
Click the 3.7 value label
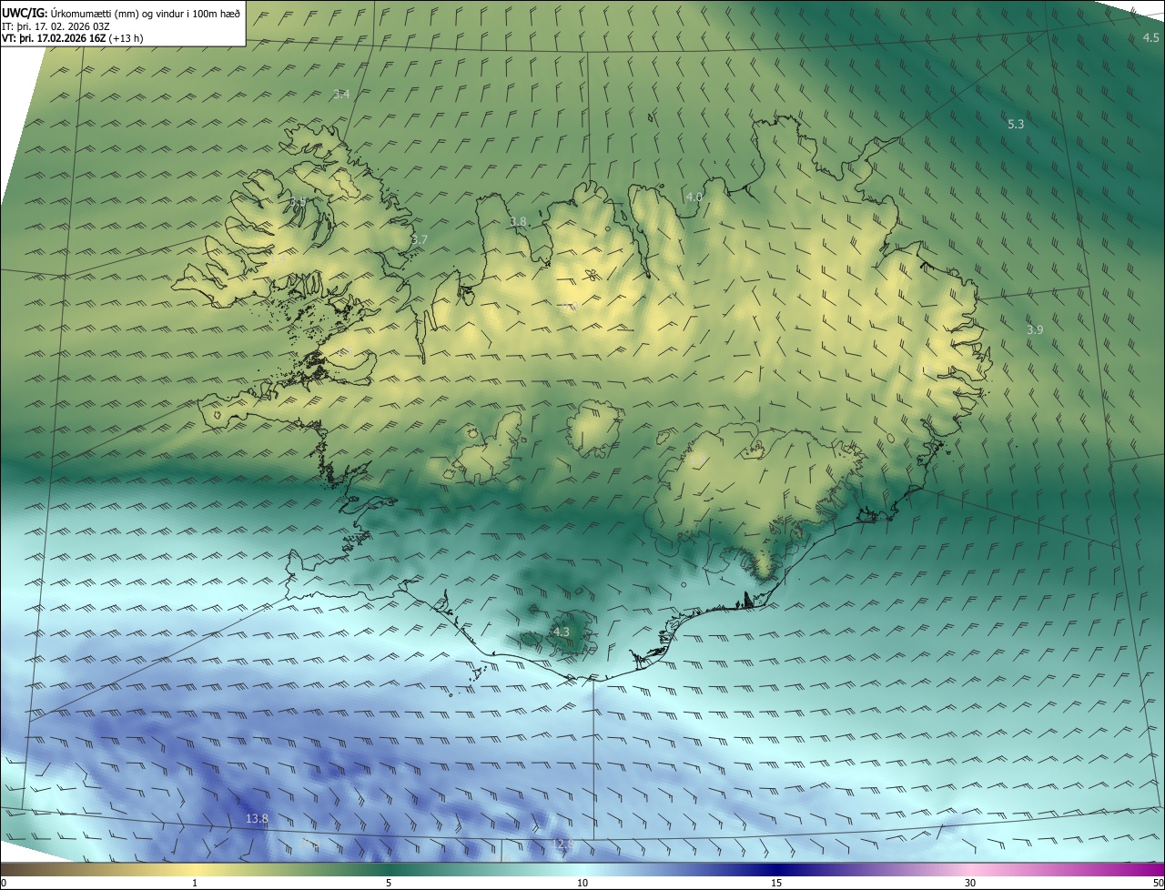click(419, 239)
